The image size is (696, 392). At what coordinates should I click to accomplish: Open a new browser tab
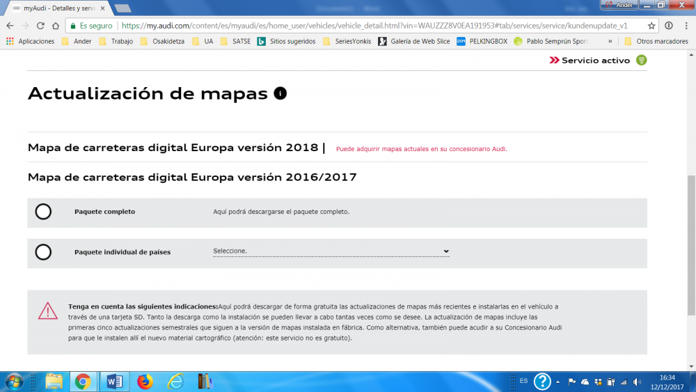coord(122,8)
